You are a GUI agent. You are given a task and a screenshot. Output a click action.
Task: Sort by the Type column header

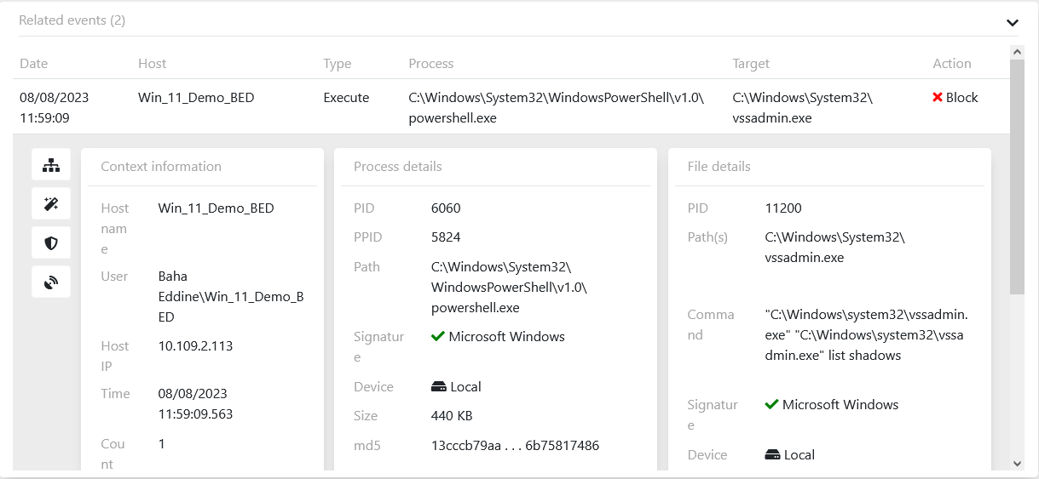[x=338, y=64]
